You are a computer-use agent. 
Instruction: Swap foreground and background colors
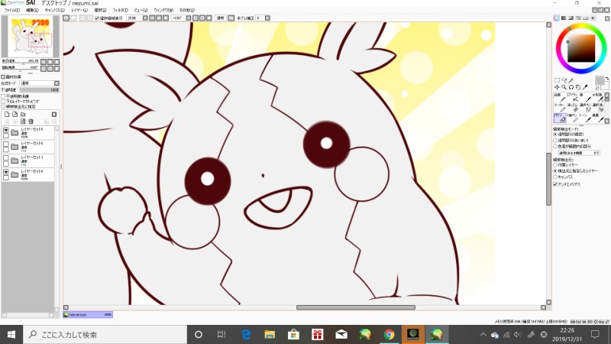click(x=607, y=79)
